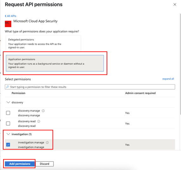
Task: Click expand all link
Action: click(168, 79)
